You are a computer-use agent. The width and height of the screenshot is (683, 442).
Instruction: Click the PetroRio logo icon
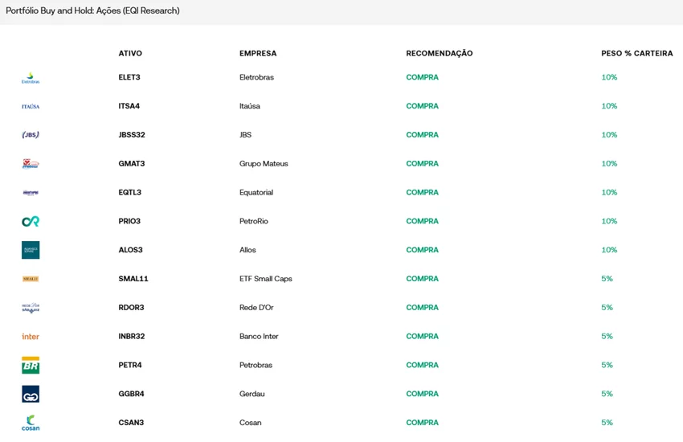[x=31, y=221]
